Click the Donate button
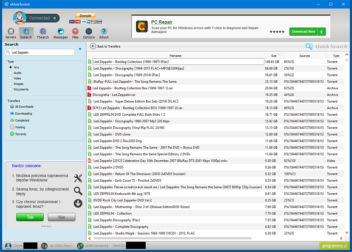The width and height of the screenshot is (352, 252). tap(85, 16)
